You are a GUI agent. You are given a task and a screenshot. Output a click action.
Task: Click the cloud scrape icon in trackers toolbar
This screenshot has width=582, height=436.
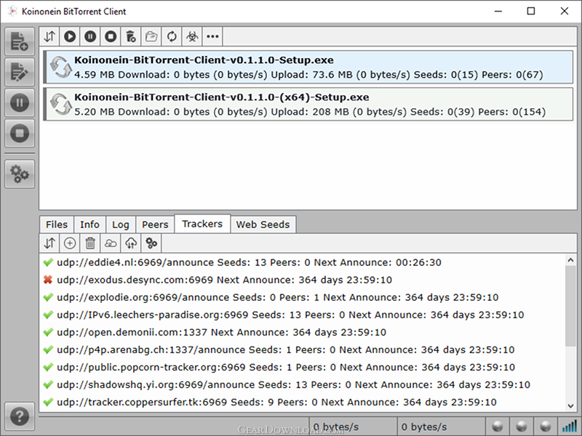tap(111, 243)
